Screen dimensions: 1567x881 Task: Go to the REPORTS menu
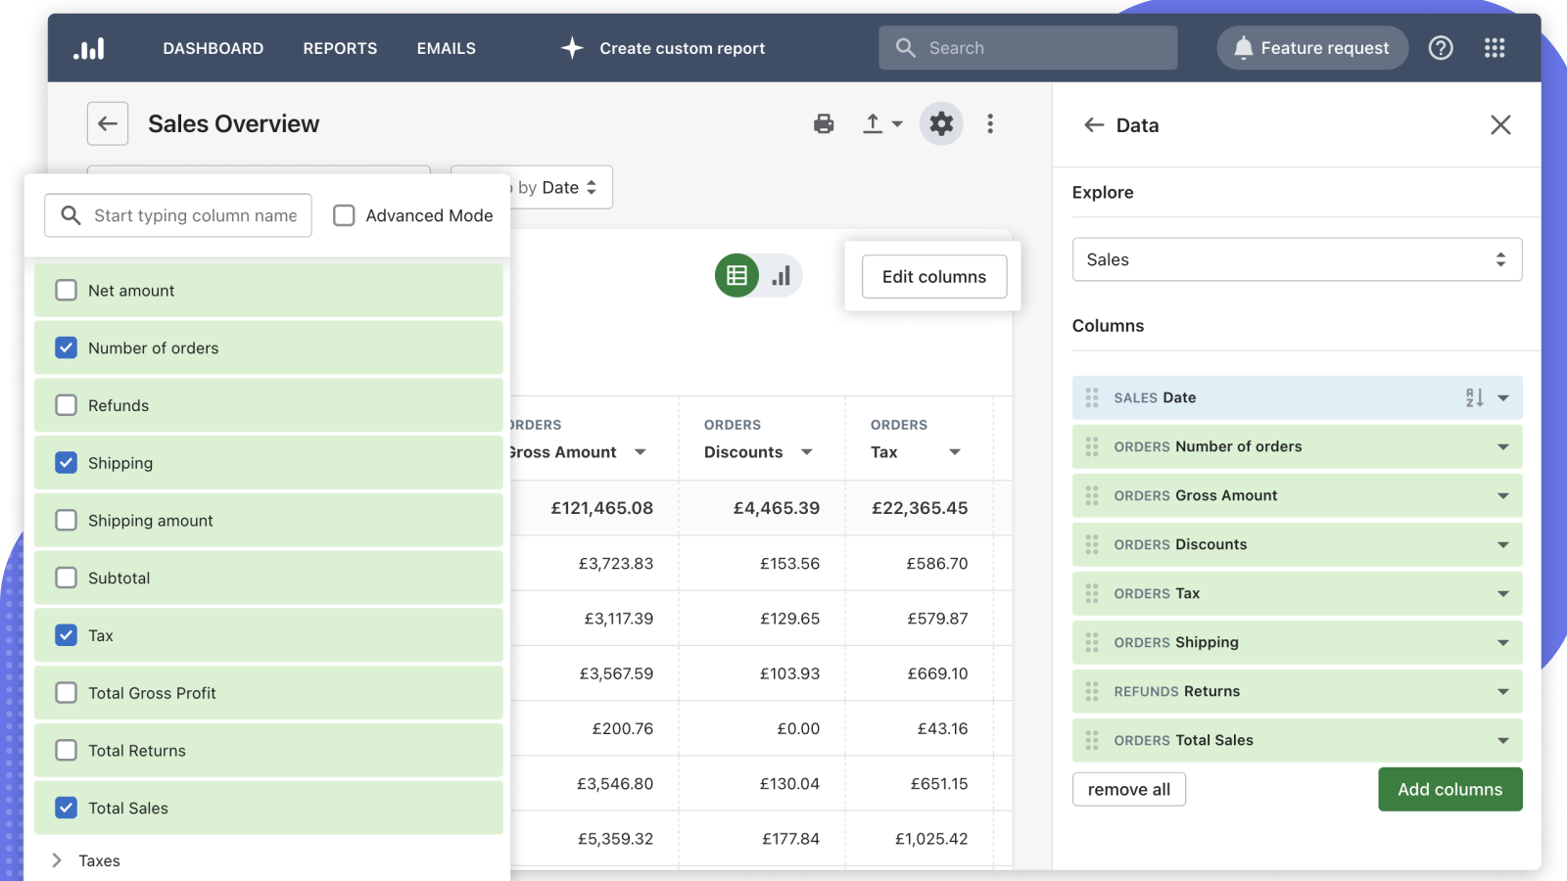point(340,47)
